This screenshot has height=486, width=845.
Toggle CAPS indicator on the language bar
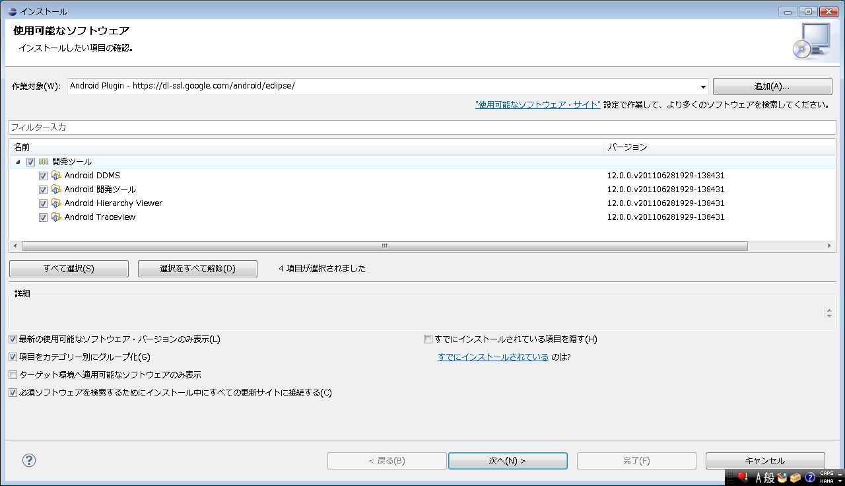[827, 473]
